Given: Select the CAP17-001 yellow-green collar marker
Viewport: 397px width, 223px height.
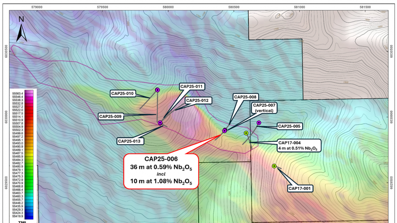Looking at the screenshot, I should tap(274, 166).
